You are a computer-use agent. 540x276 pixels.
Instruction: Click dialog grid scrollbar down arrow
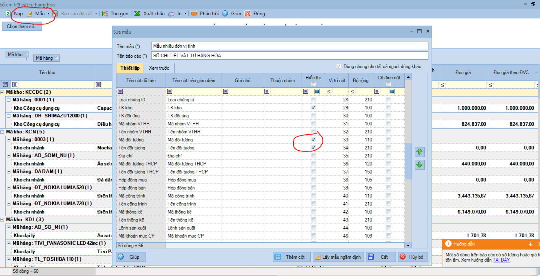(x=408, y=245)
